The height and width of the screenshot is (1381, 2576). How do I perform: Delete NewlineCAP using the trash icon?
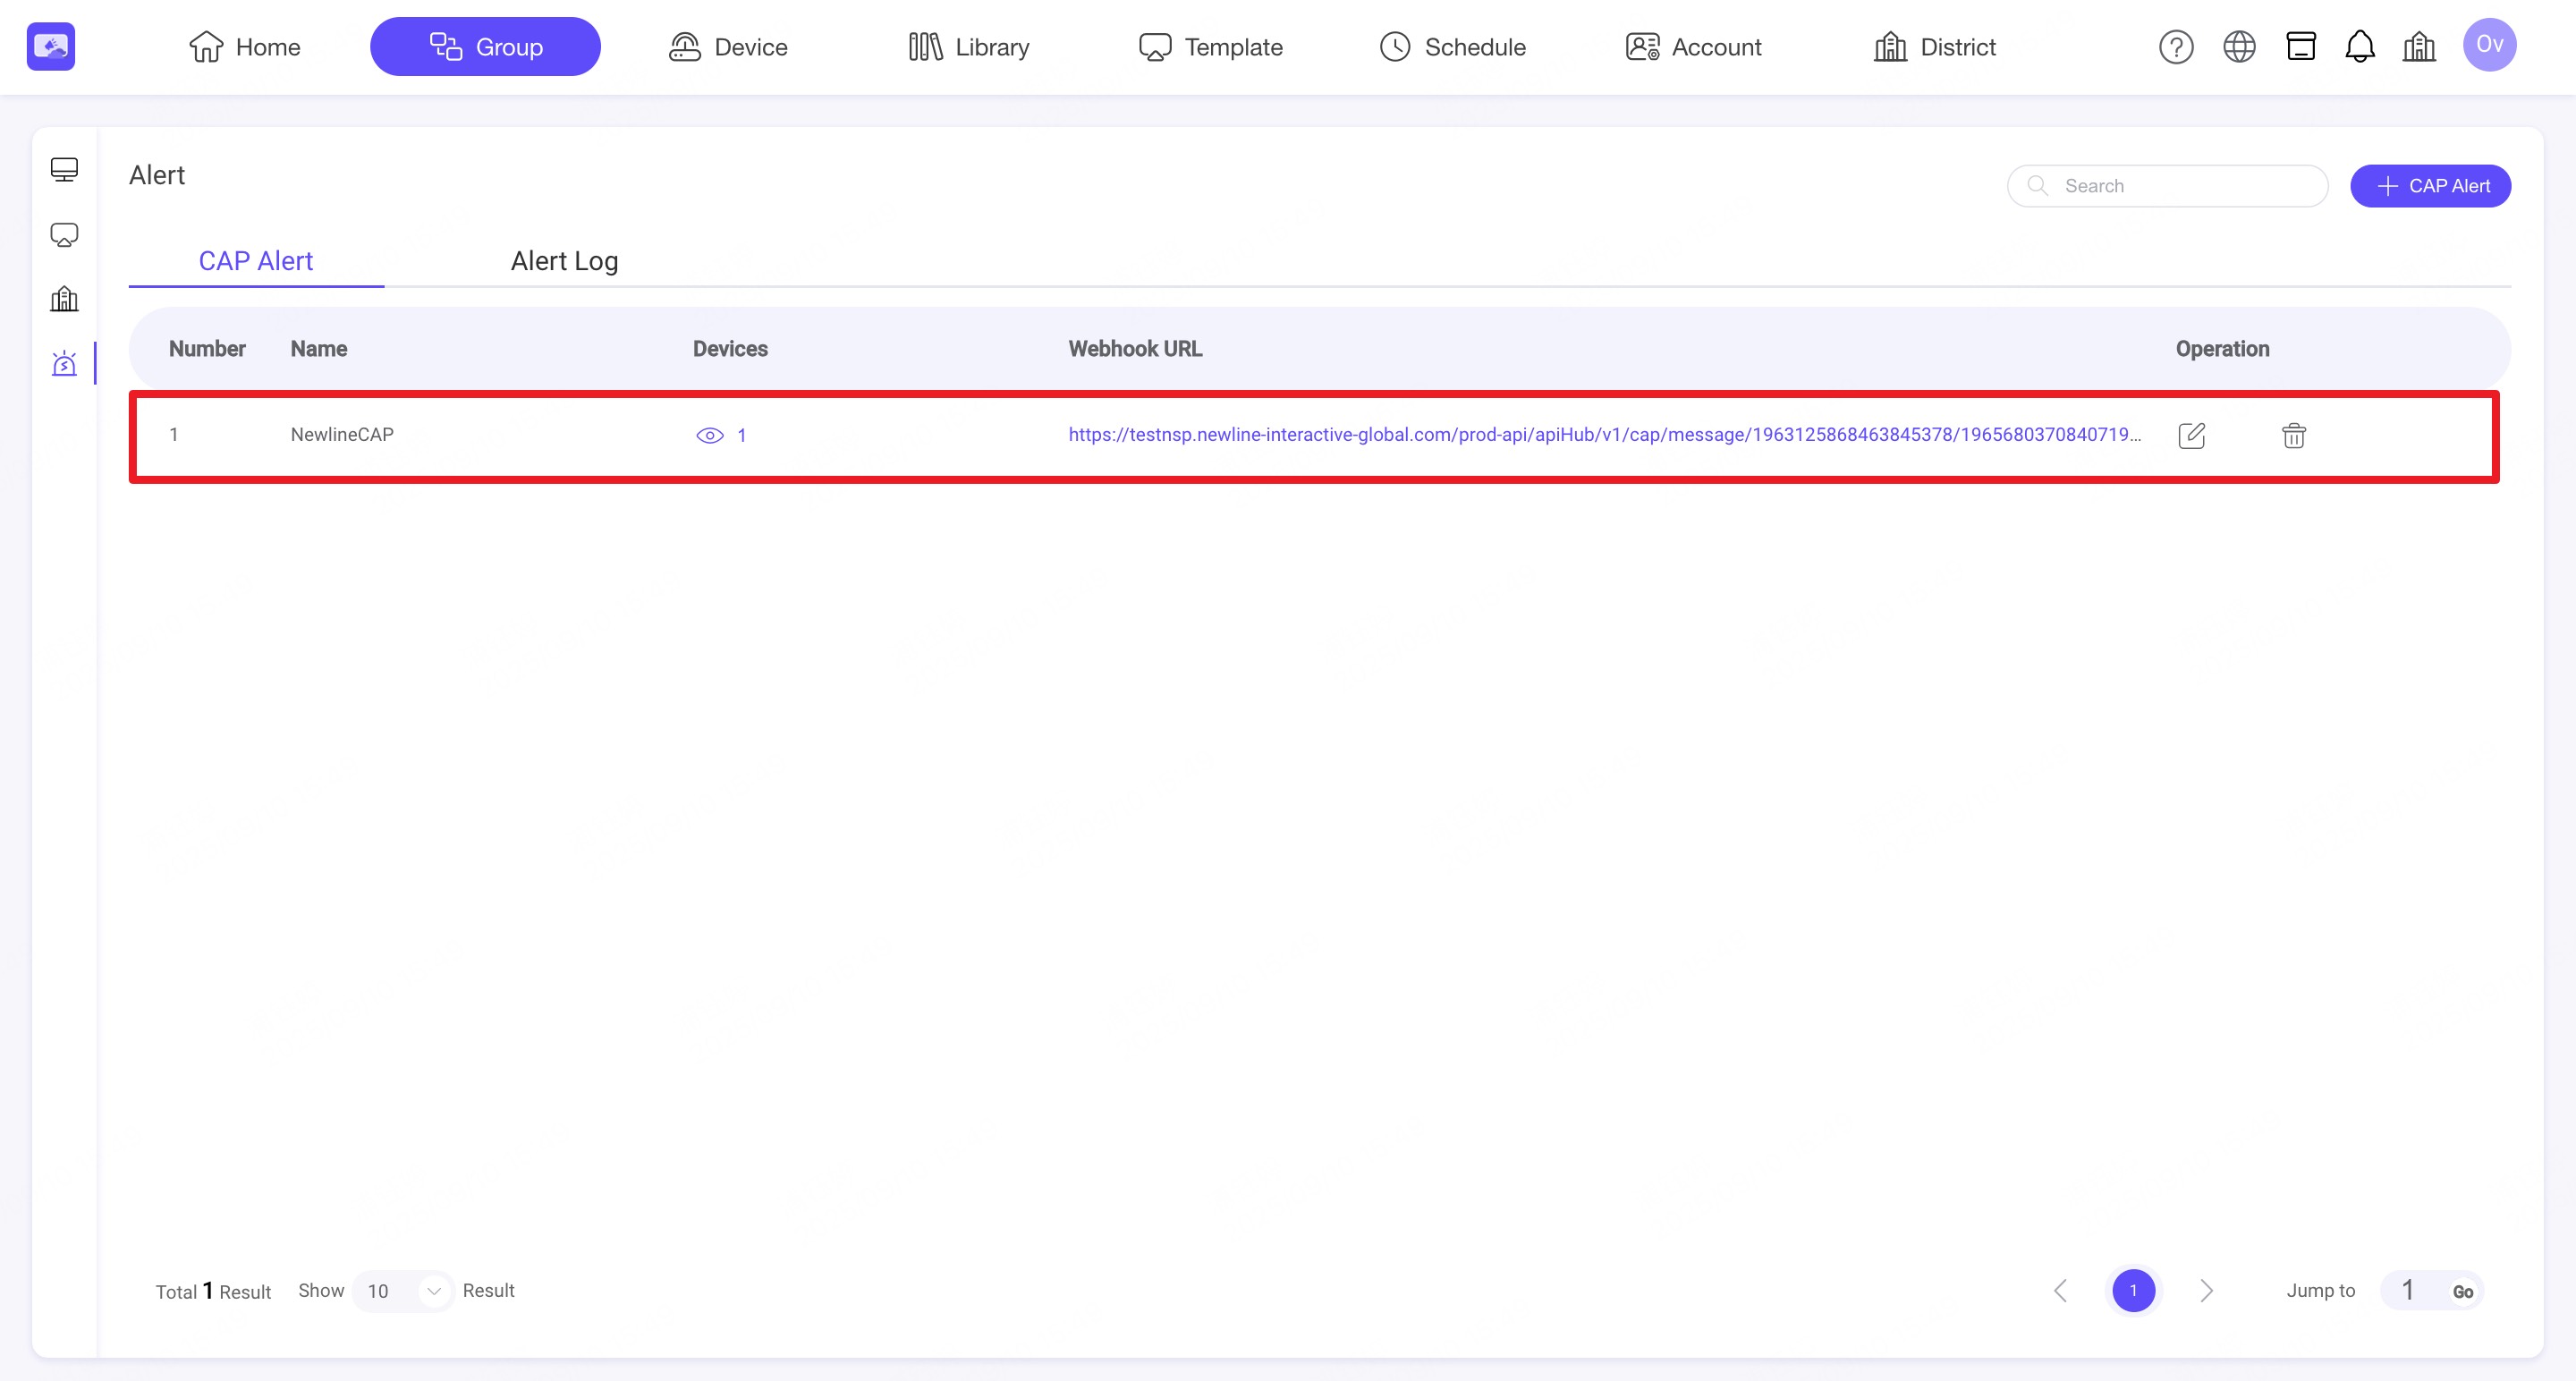click(2293, 435)
